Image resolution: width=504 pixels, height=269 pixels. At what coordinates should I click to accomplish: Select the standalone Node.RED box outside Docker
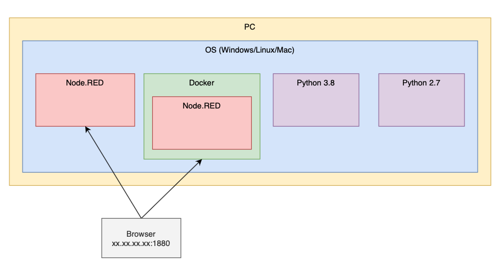(85, 100)
